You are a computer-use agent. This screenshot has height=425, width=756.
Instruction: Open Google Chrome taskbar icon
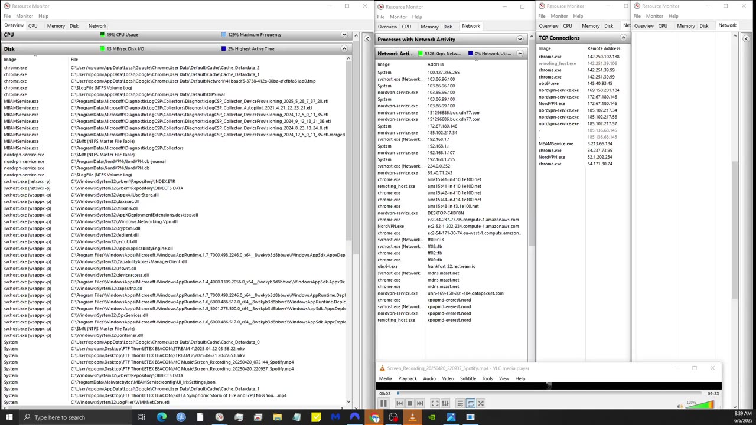pos(374,417)
